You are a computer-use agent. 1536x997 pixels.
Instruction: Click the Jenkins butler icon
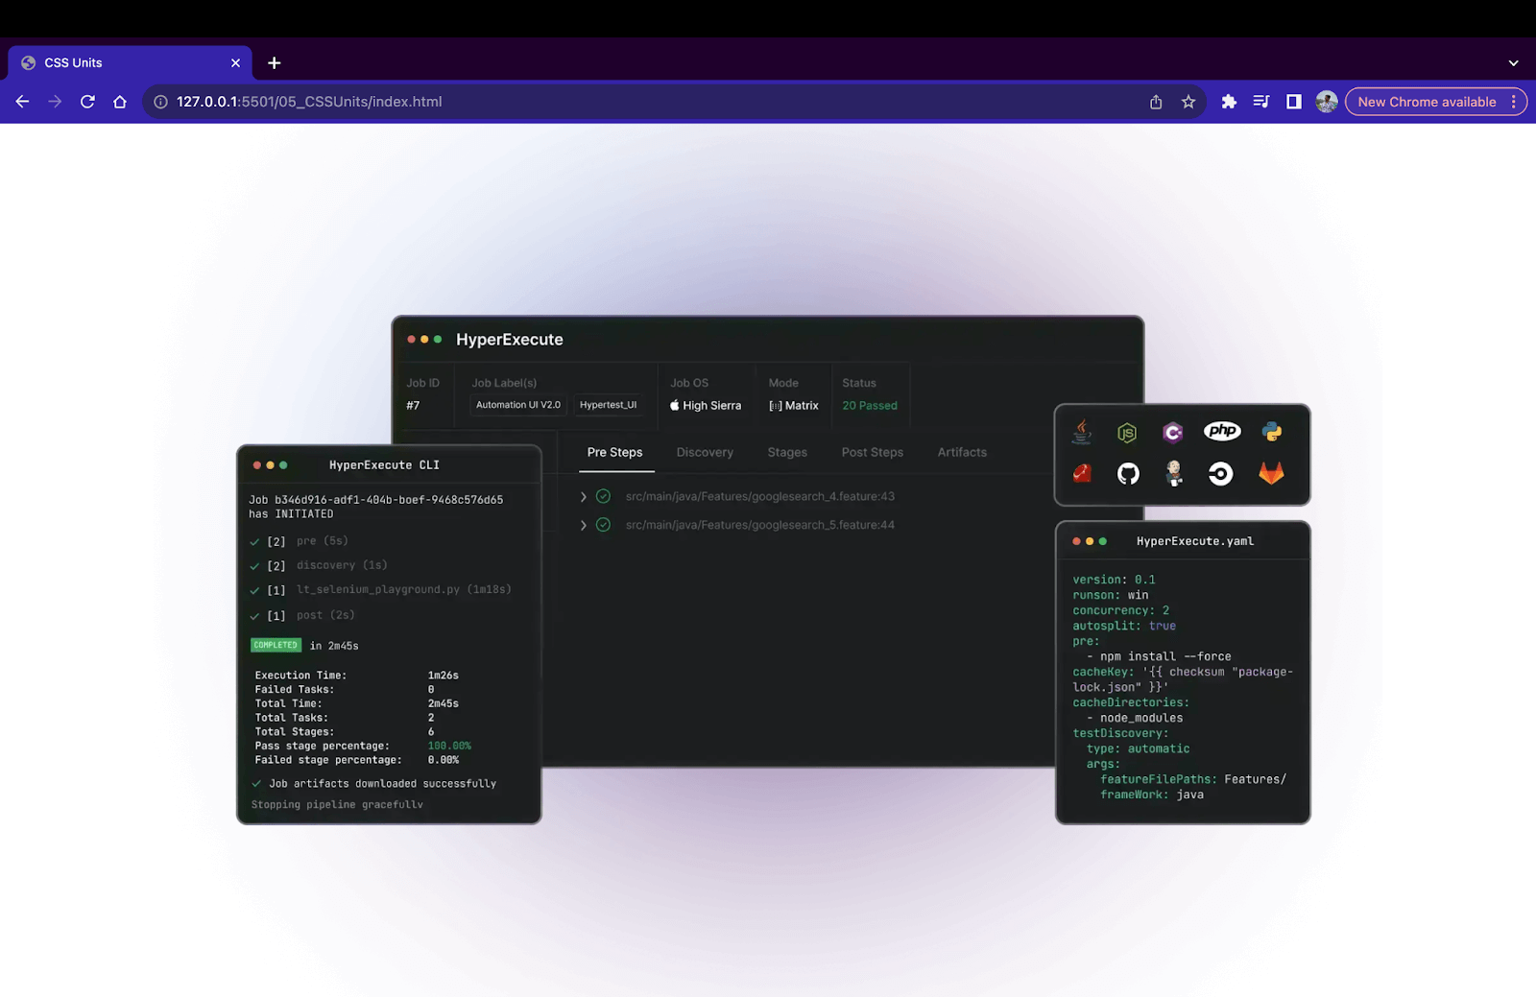tap(1173, 473)
